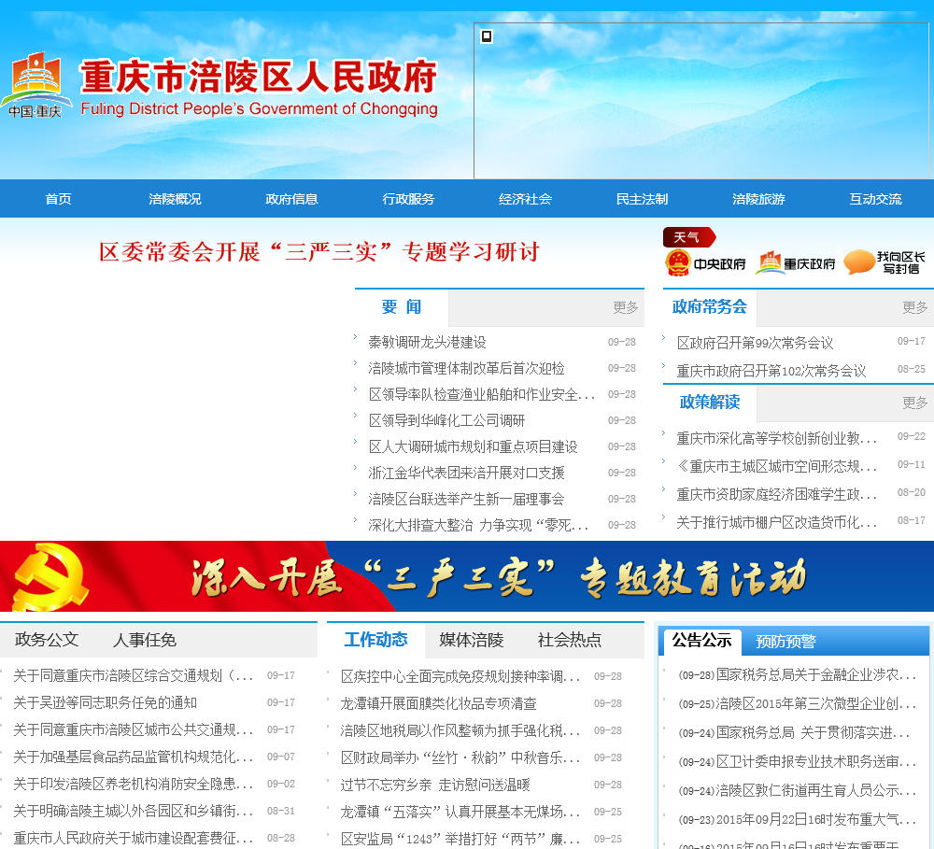Open the 政策解读 section heading
Image resolution: width=934 pixels, height=849 pixels.
tap(710, 403)
